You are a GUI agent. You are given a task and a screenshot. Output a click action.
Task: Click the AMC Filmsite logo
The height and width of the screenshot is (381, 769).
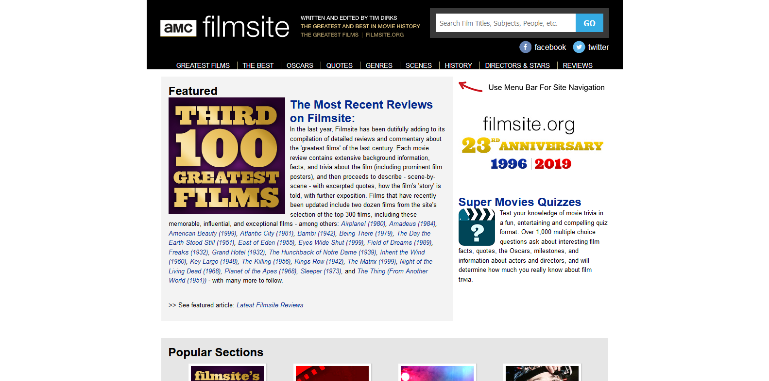pos(224,27)
